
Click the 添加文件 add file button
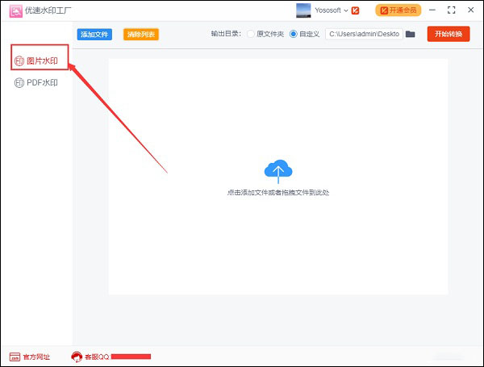(x=94, y=34)
